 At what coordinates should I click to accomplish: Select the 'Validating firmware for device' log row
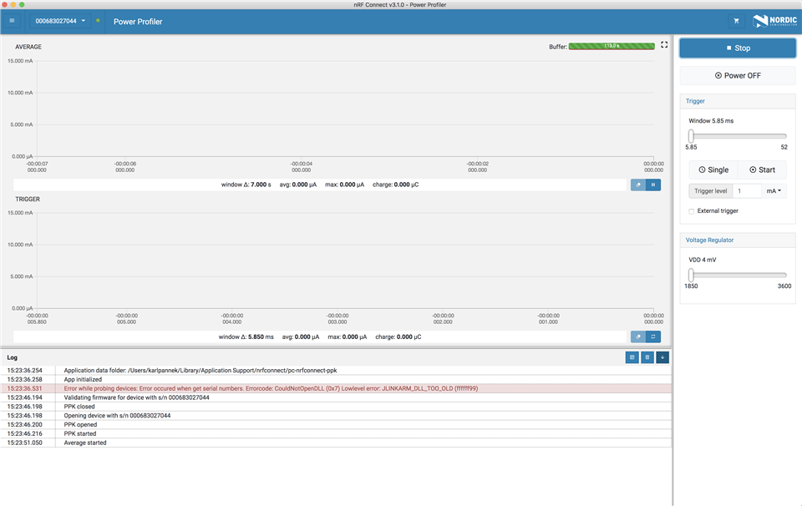coord(336,397)
